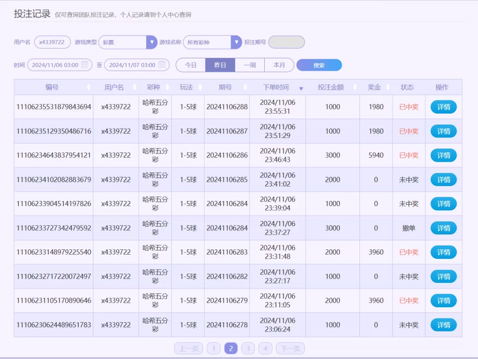Sort by 用户名 column arrows

click(134, 87)
